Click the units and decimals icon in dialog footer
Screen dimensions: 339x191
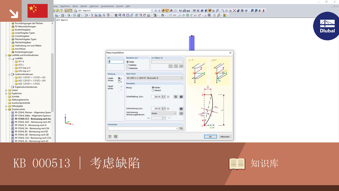pos(116,137)
